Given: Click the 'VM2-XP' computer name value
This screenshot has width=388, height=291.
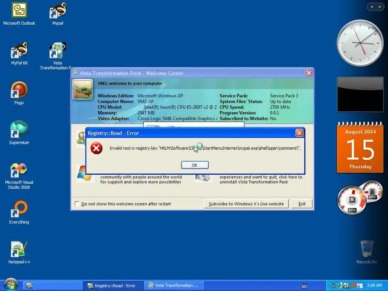Looking at the screenshot, I should 145,102.
